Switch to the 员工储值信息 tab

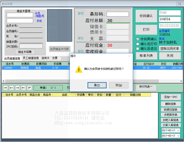point(31,58)
